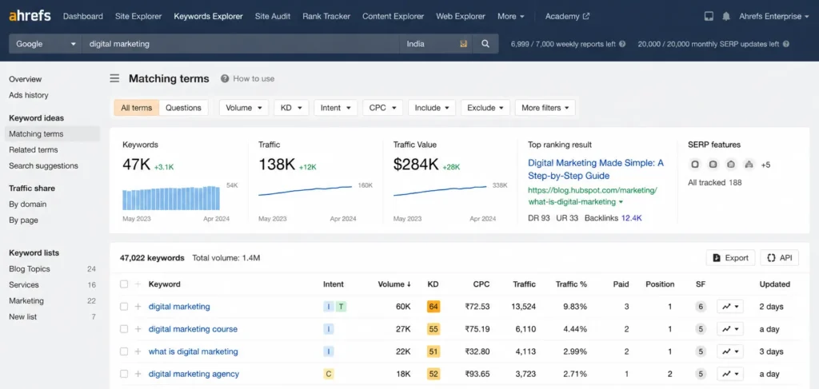Click the monitor icon beside the bell
This screenshot has width=819, height=389.
click(709, 16)
